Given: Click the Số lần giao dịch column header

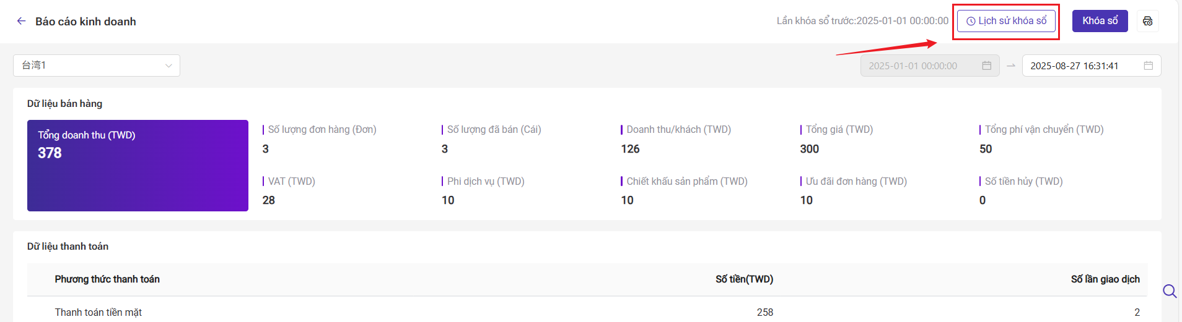Looking at the screenshot, I should tap(1105, 279).
